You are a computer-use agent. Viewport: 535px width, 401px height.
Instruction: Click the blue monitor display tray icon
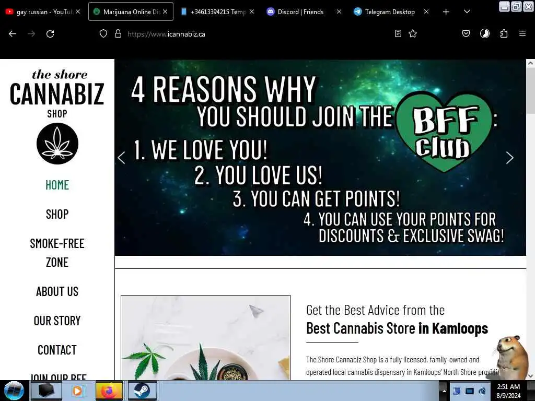[x=470, y=391]
